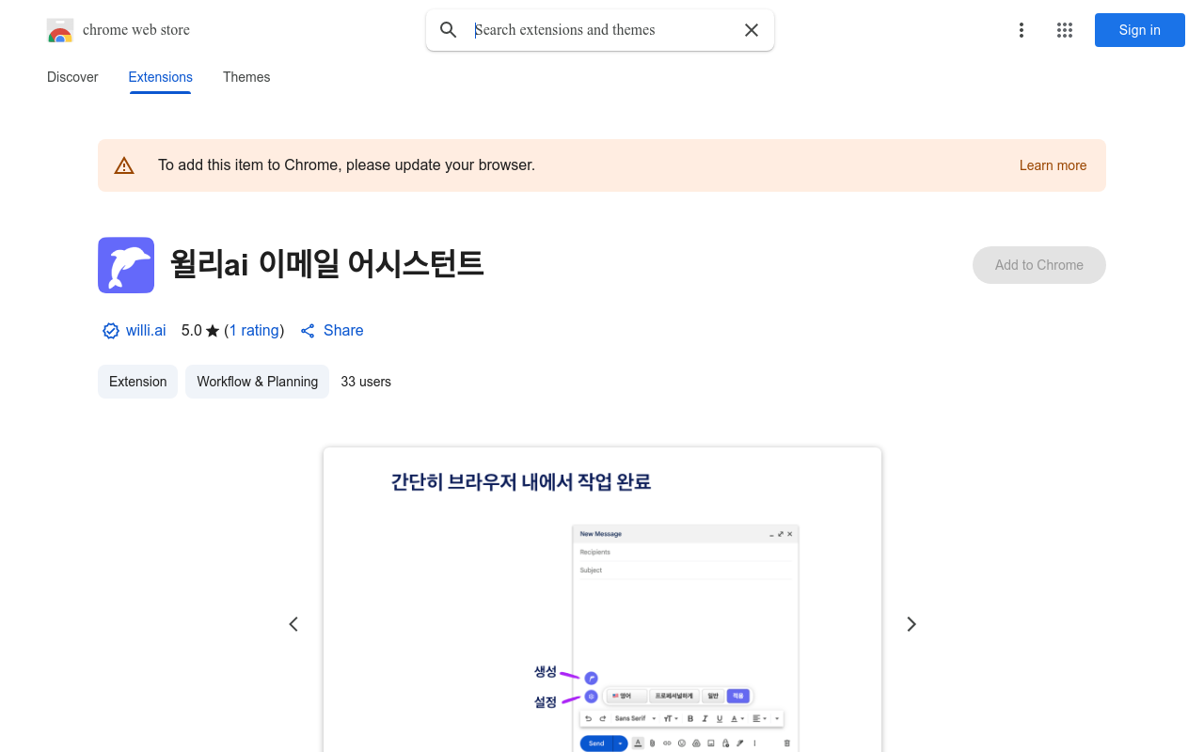This screenshot has width=1204, height=752.
Task: Open the Themes tab
Action: [x=246, y=77]
